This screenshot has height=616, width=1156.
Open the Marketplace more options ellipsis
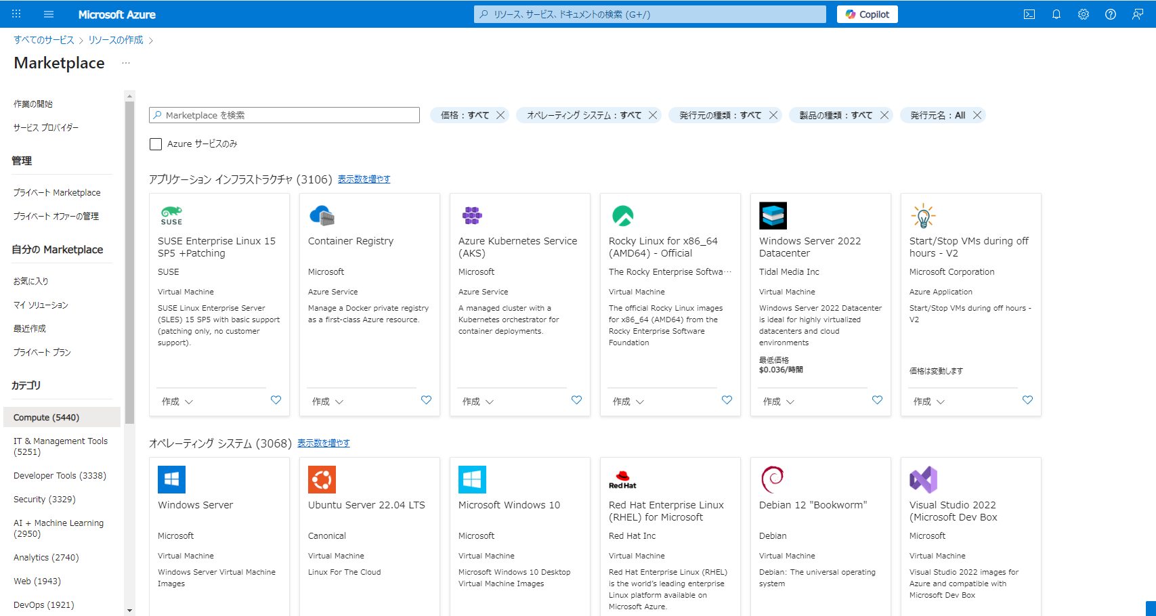click(126, 63)
